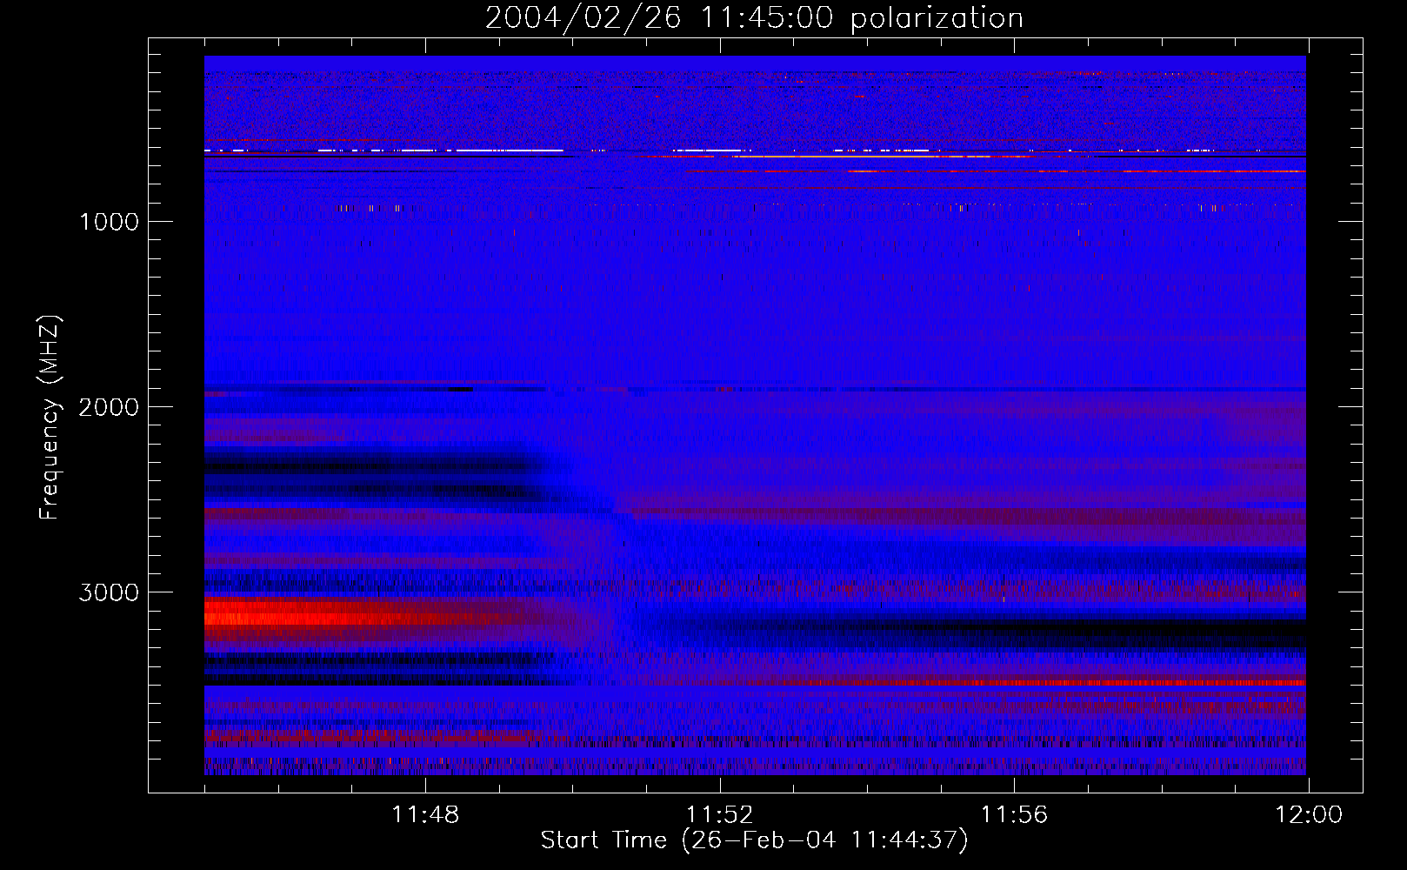The height and width of the screenshot is (870, 1407).
Task: Click the '11:56' time axis label
Action: click(1015, 815)
